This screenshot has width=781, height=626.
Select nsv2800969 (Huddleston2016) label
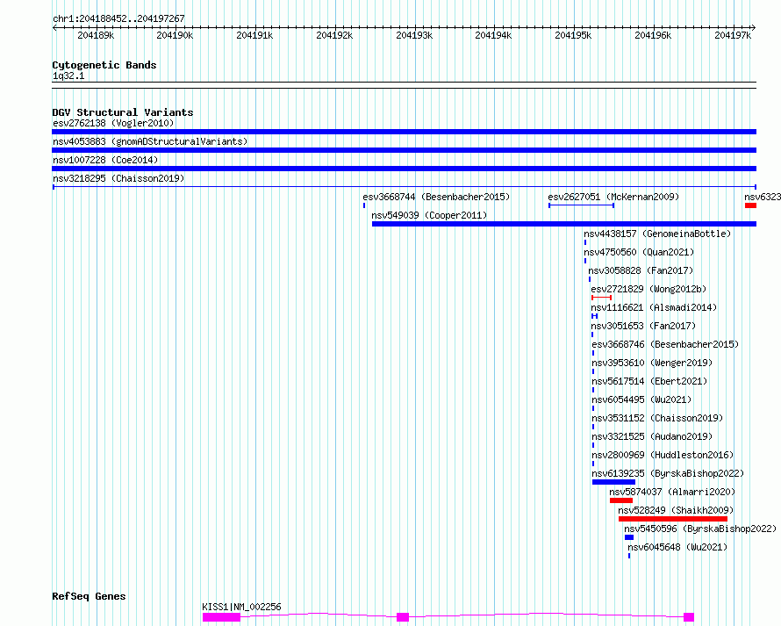pyautogui.click(x=663, y=455)
